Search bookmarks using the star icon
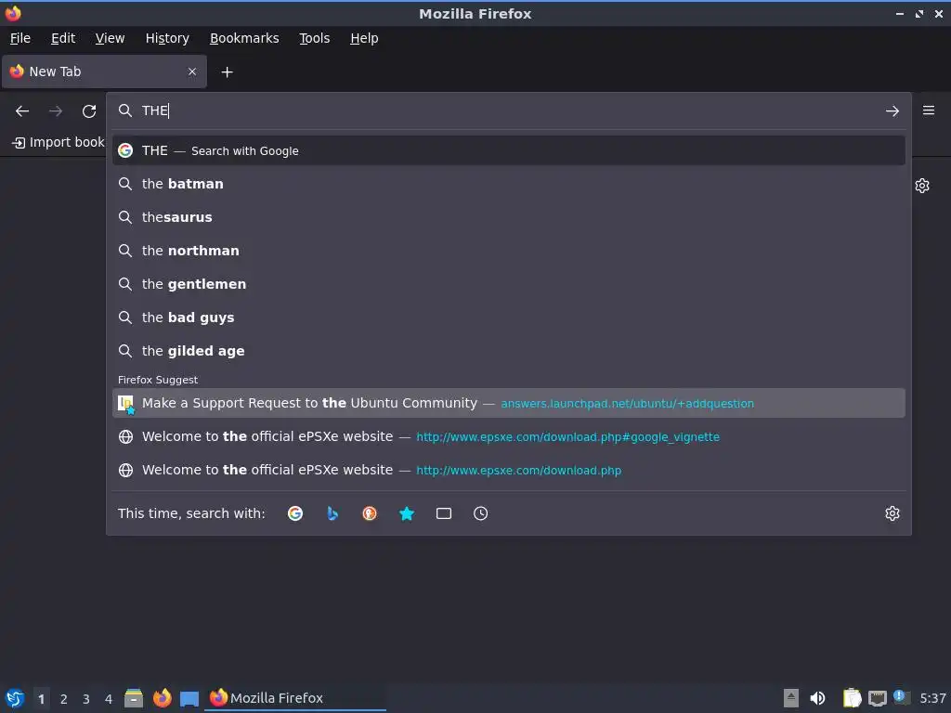951x713 pixels. point(407,513)
